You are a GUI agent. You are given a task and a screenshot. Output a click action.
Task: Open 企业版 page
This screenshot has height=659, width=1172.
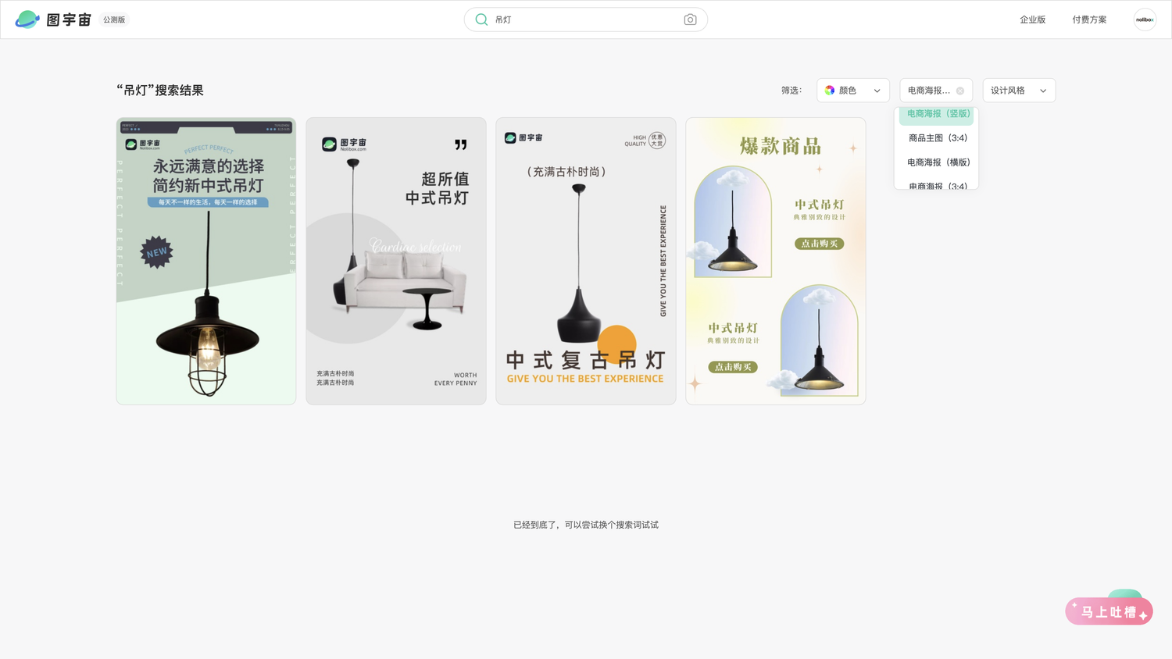[x=1032, y=20]
